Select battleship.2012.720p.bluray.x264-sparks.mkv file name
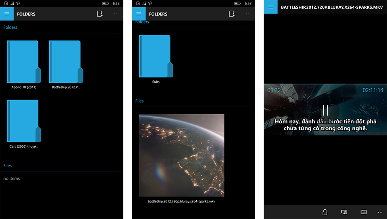 [181, 201]
